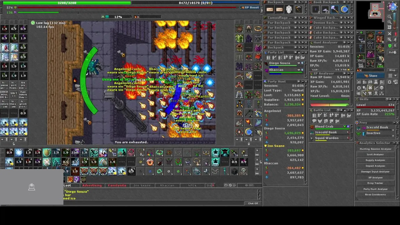Viewport: 400px width, 225px height.
Task: Open Impact Analyser
Action: pyautogui.click(x=375, y=166)
